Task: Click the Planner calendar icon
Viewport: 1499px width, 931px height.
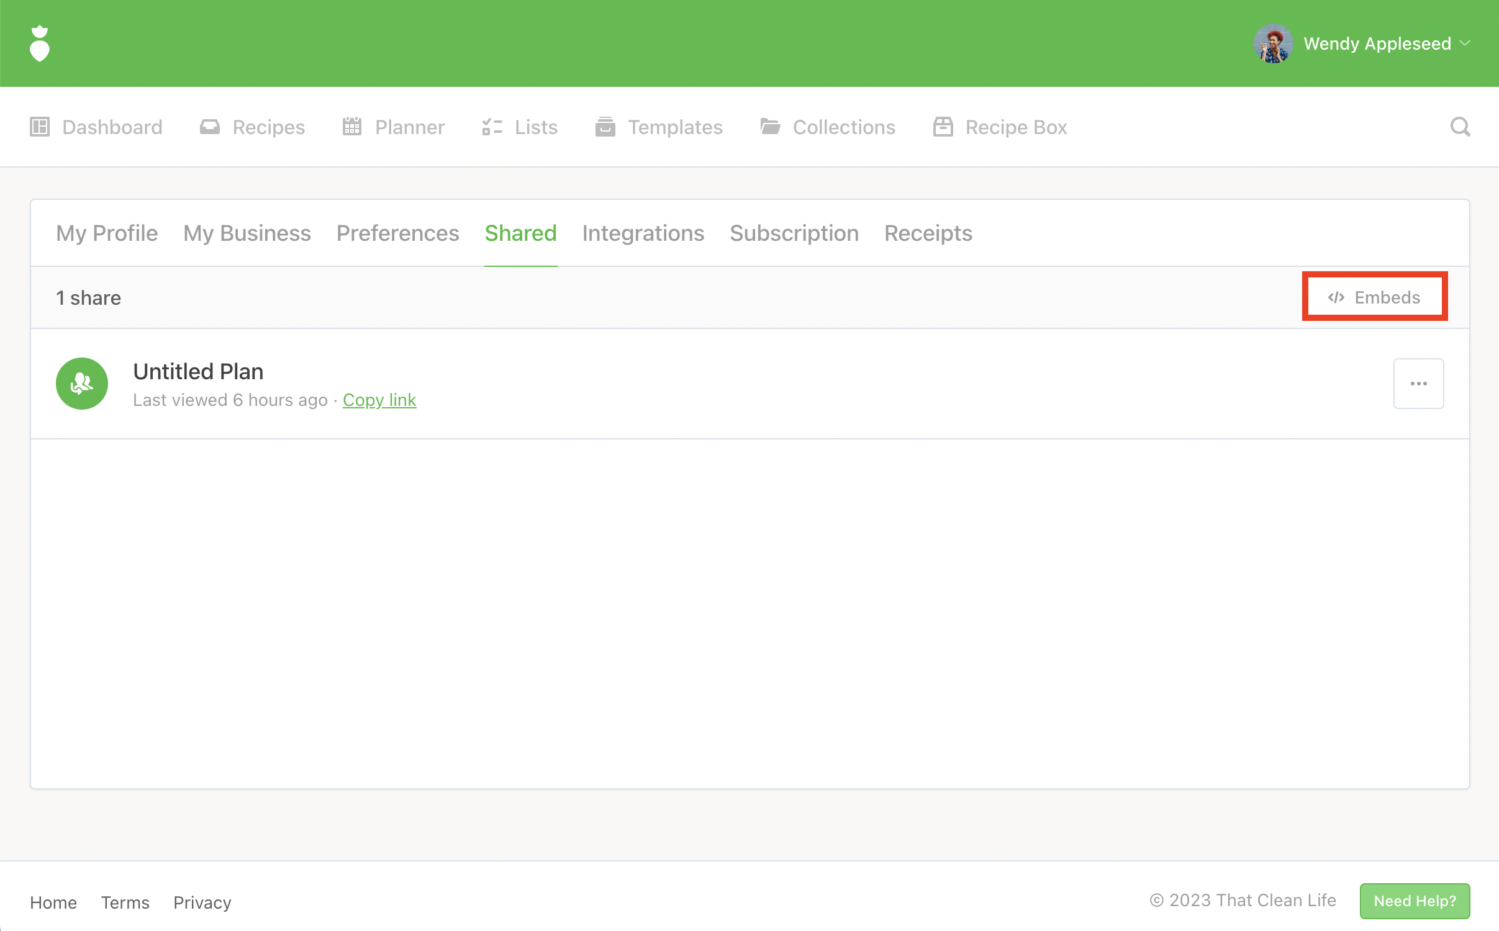Action: [x=352, y=127]
